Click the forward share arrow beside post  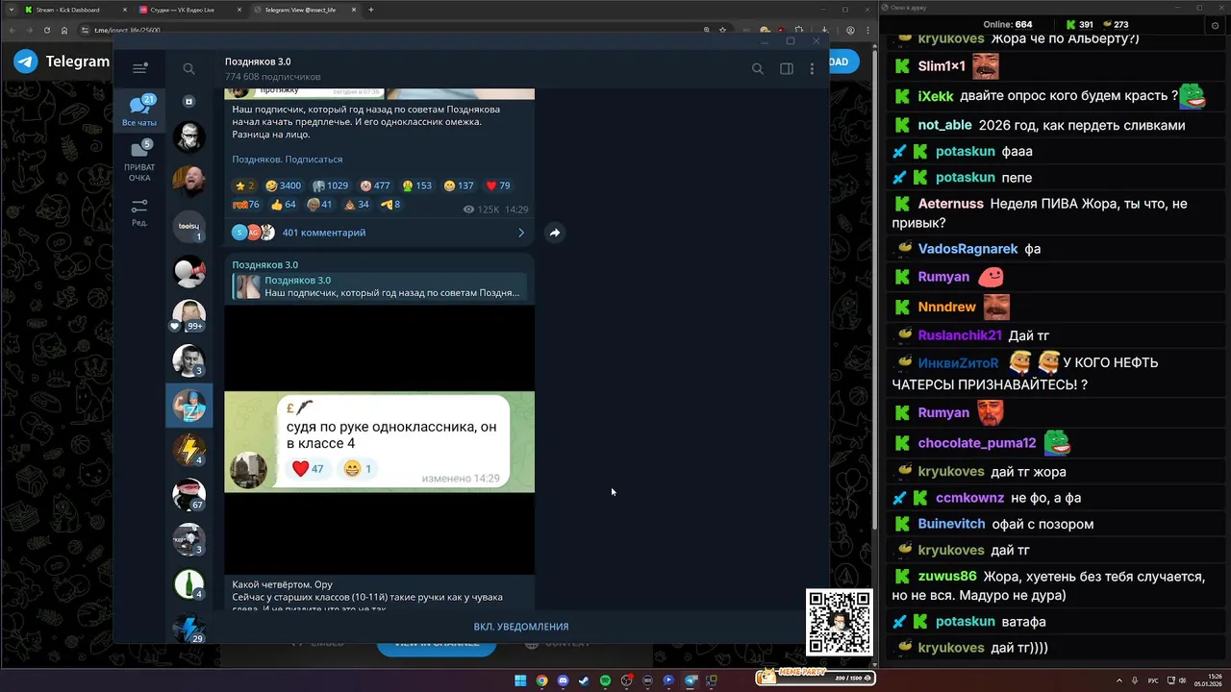(555, 233)
